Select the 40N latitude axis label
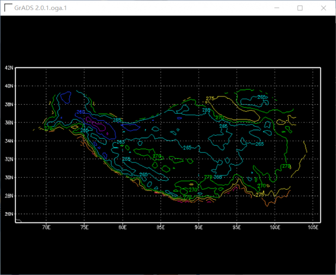Screen dimensions: 336x275 pos(9,86)
